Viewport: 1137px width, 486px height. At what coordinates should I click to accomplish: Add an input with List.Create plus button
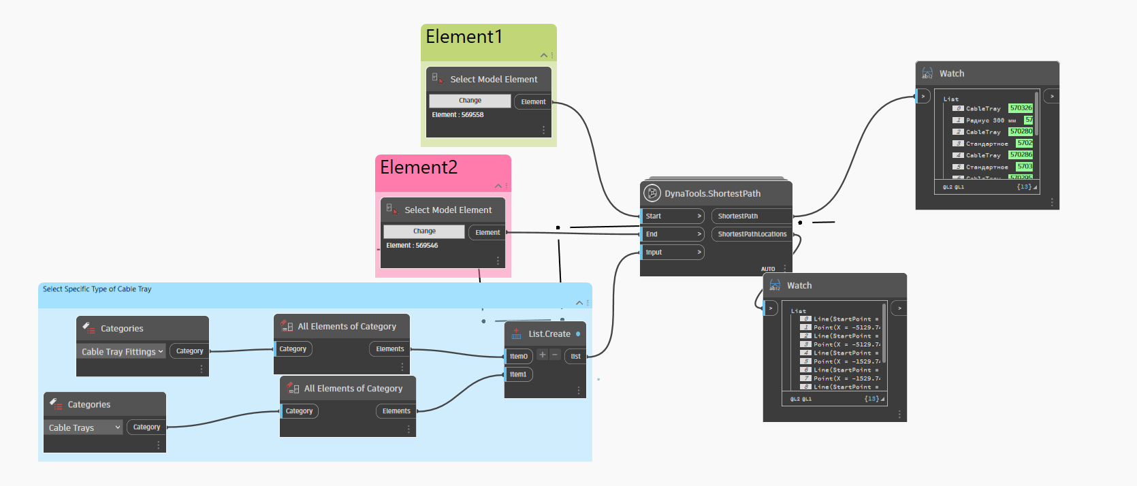542,355
